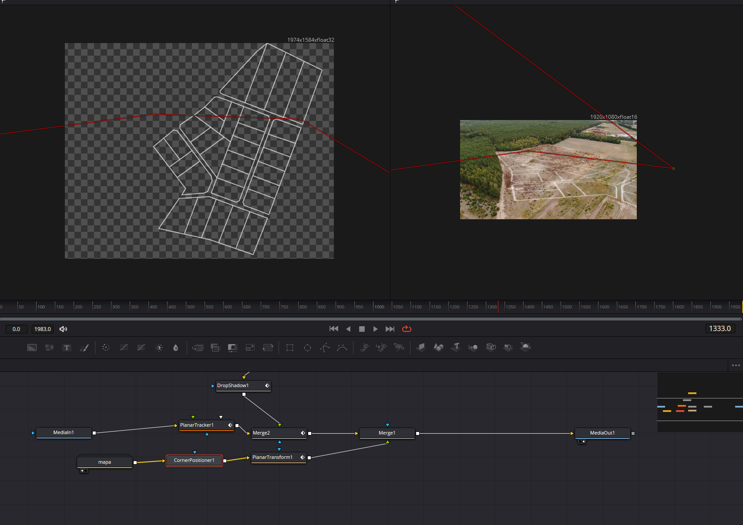Add a BSpline mask tool
Image resolution: width=743 pixels, height=525 pixels.
point(342,348)
